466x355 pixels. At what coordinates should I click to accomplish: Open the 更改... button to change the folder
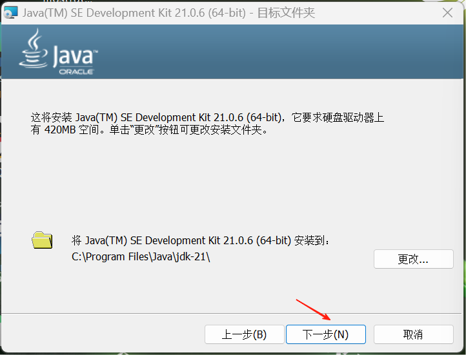(x=413, y=259)
